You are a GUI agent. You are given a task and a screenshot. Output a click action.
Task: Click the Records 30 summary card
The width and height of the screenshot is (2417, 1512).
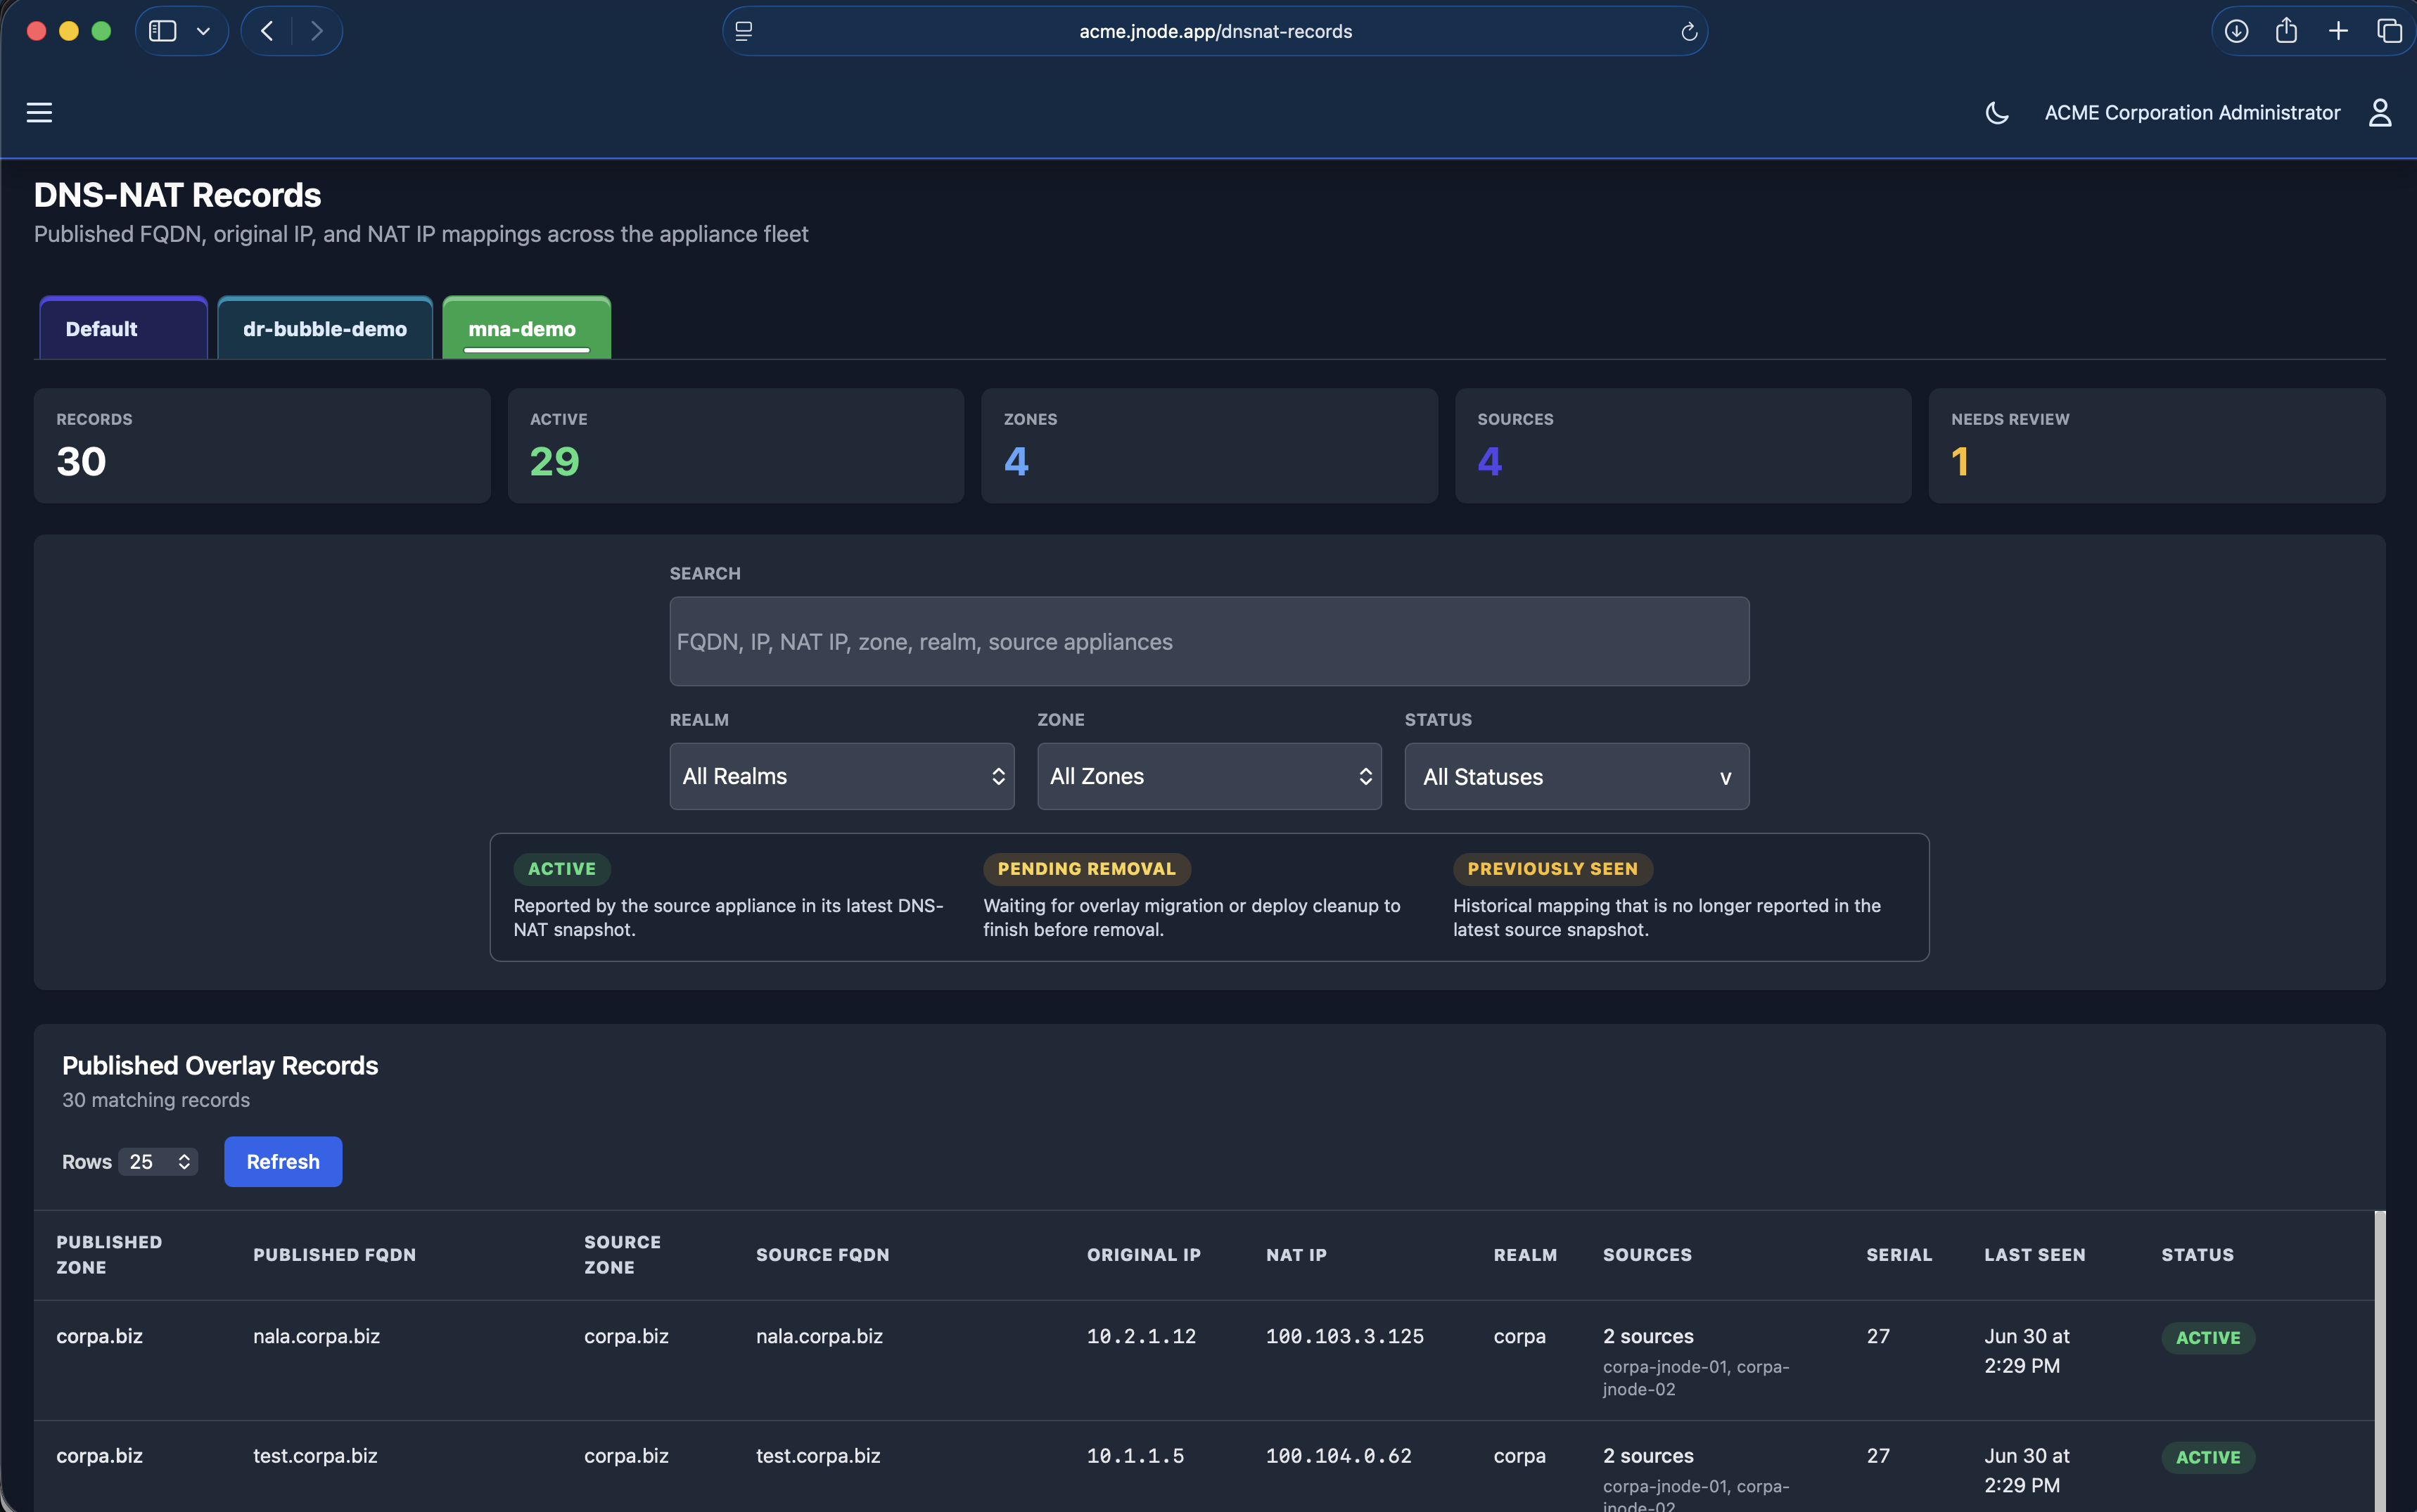coord(262,445)
